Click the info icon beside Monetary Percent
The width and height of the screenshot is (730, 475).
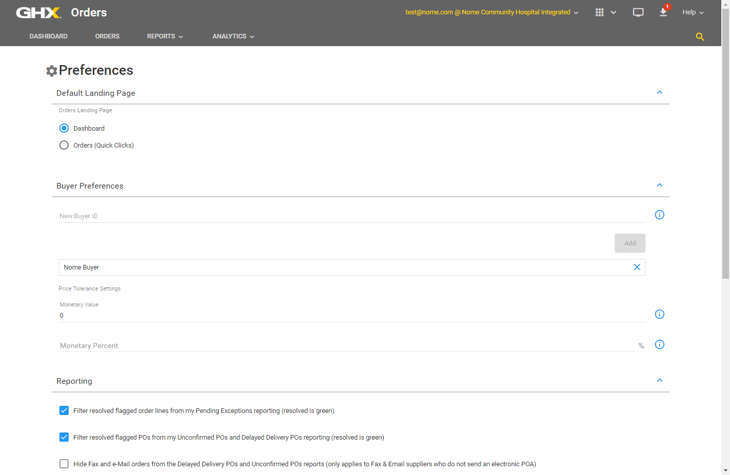tap(659, 344)
